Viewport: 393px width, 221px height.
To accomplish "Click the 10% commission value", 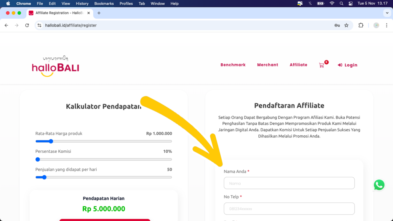I will point(167,151).
